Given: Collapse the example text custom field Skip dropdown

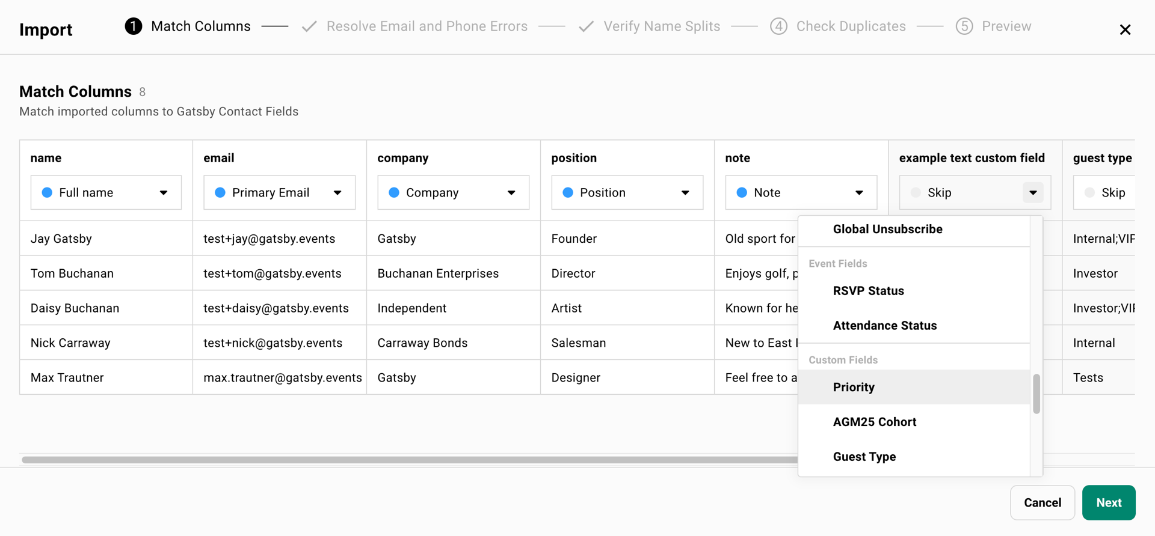Looking at the screenshot, I should (x=1033, y=193).
